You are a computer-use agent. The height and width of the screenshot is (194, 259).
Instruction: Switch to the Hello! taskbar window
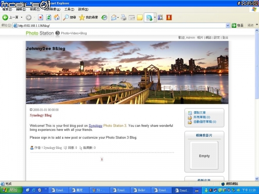pos(141,190)
